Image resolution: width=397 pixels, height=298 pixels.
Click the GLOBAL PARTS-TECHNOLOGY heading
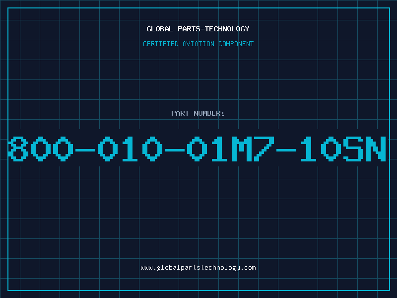(x=198, y=29)
